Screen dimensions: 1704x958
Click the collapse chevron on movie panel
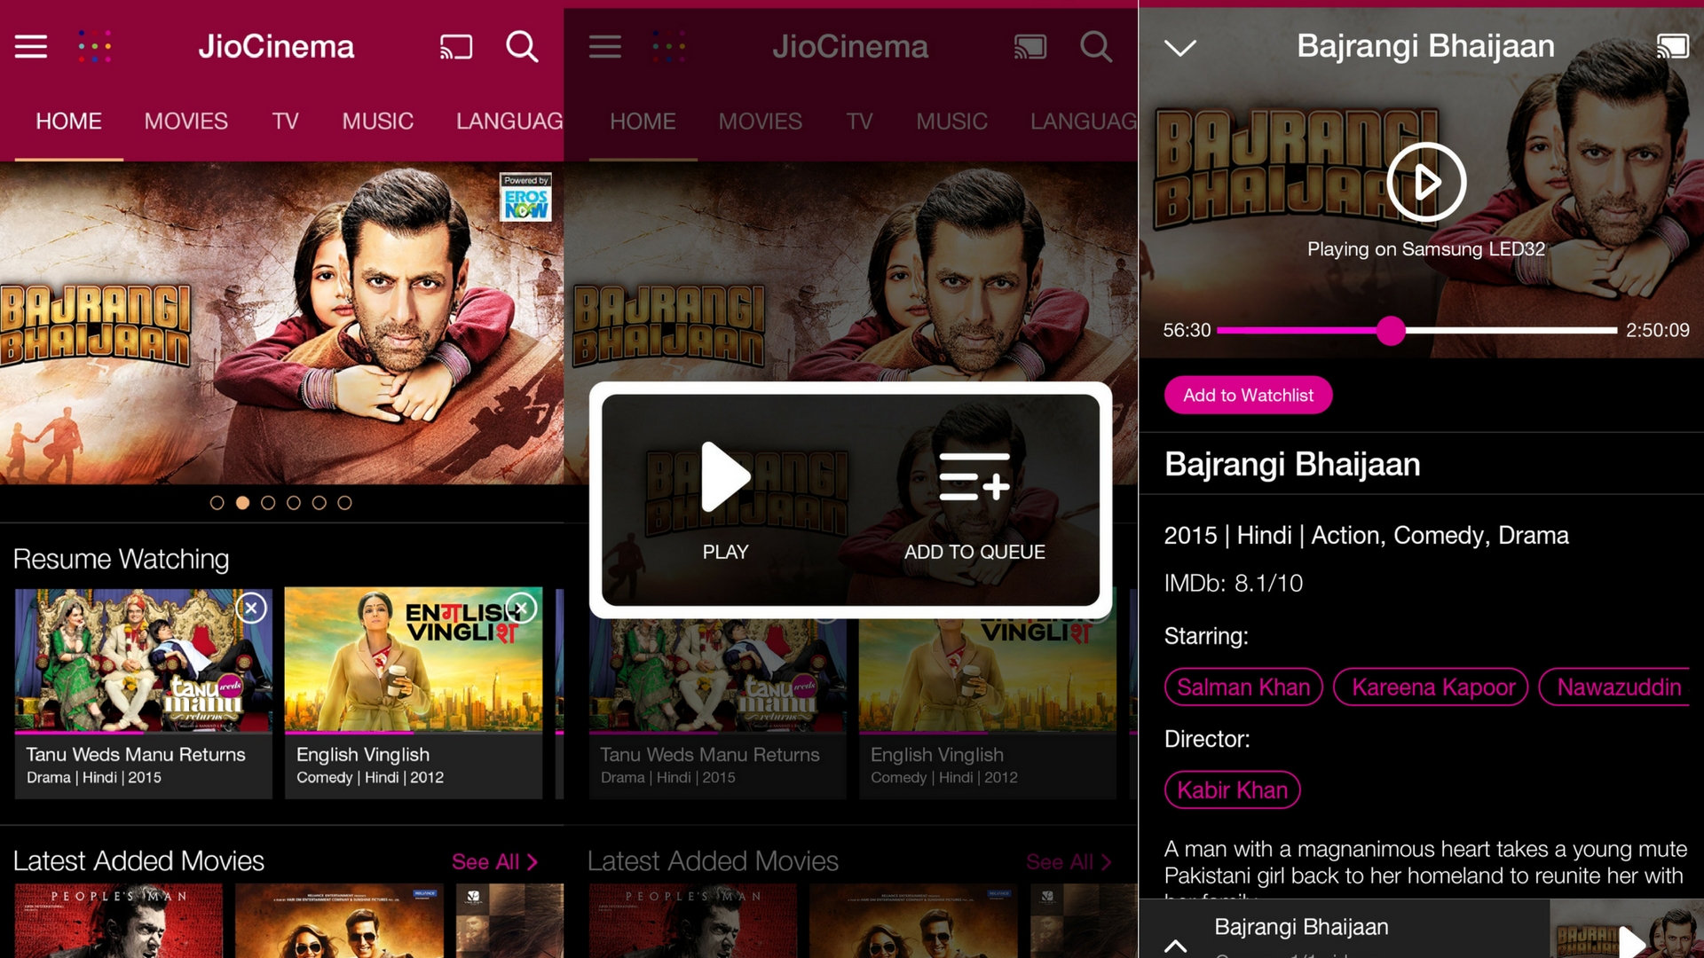pyautogui.click(x=1181, y=48)
